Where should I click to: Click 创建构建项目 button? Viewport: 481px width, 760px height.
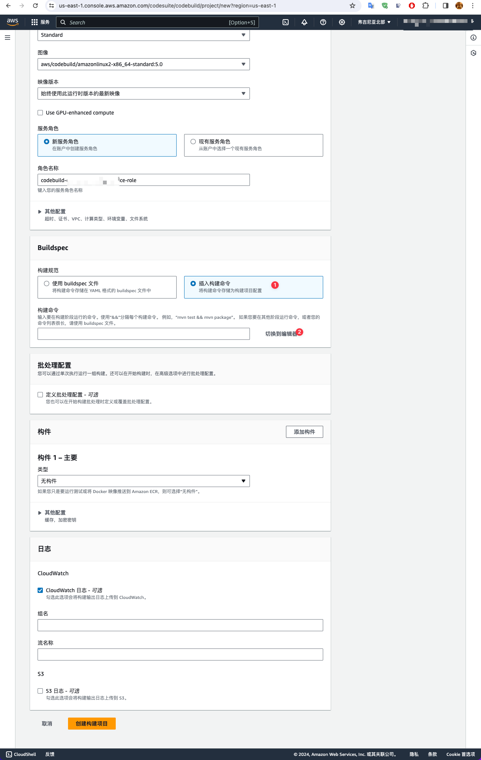92,724
